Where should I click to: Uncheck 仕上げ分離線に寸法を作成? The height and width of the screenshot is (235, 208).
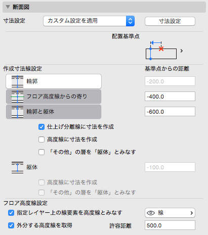pyautogui.click(x=41, y=127)
